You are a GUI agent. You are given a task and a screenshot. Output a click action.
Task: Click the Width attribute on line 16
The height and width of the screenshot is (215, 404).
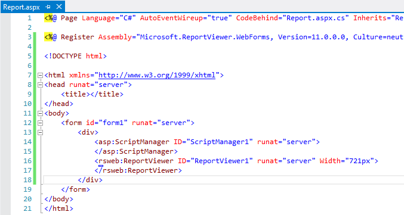coord(330,161)
